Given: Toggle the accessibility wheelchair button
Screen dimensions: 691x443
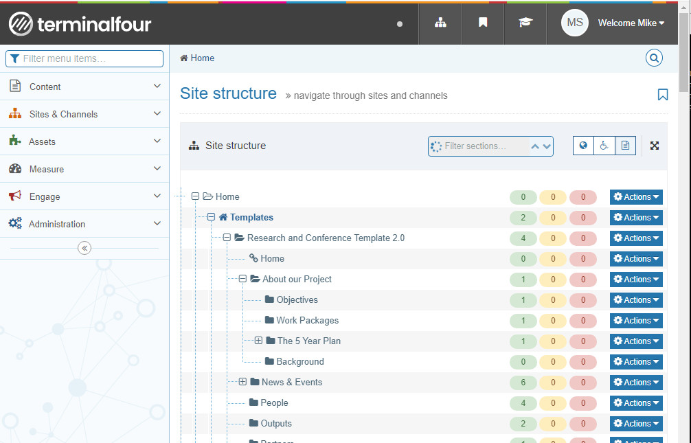Looking at the screenshot, I should coord(604,146).
